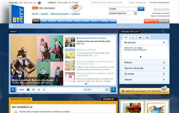
Task: Open the E-Katalog menu item
Action: [104, 21]
